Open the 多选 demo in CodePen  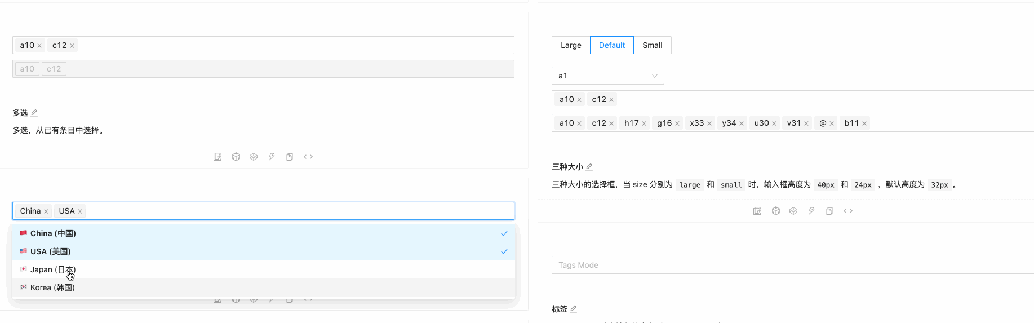pos(254,157)
